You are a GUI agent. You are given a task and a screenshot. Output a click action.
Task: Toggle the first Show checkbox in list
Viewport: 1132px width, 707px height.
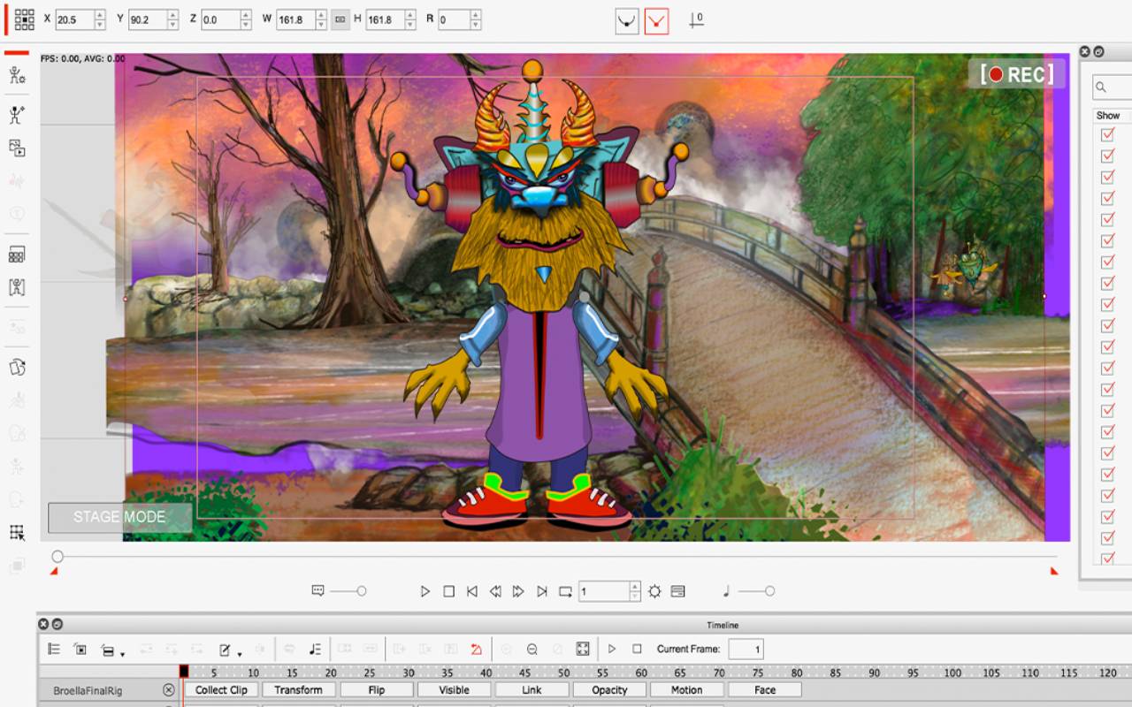pyautogui.click(x=1107, y=135)
